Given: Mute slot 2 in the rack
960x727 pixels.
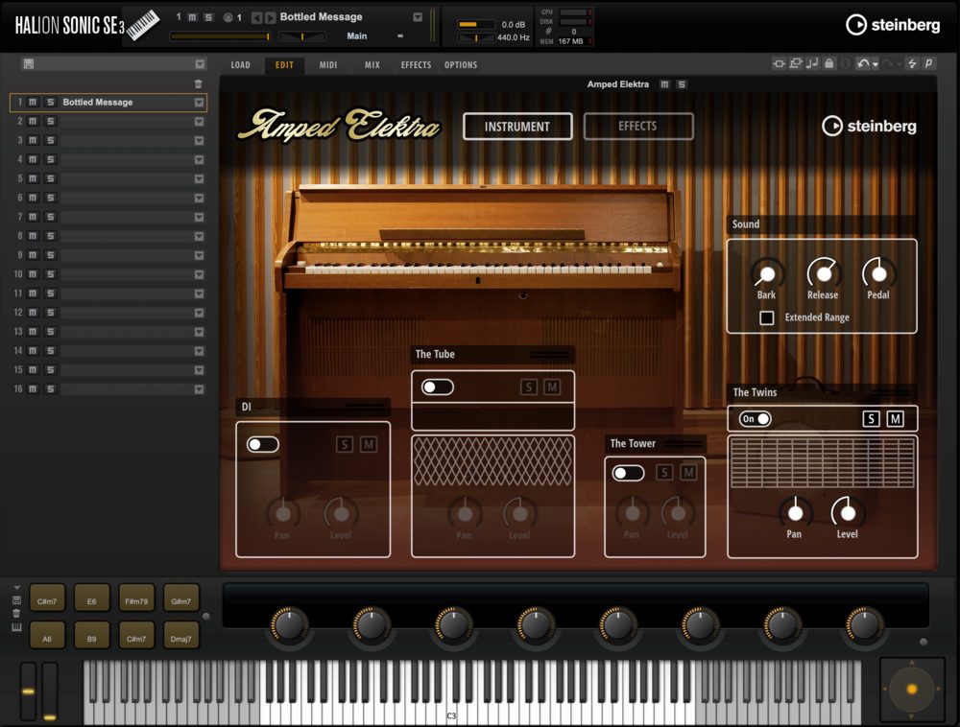Looking at the screenshot, I should 33,121.
